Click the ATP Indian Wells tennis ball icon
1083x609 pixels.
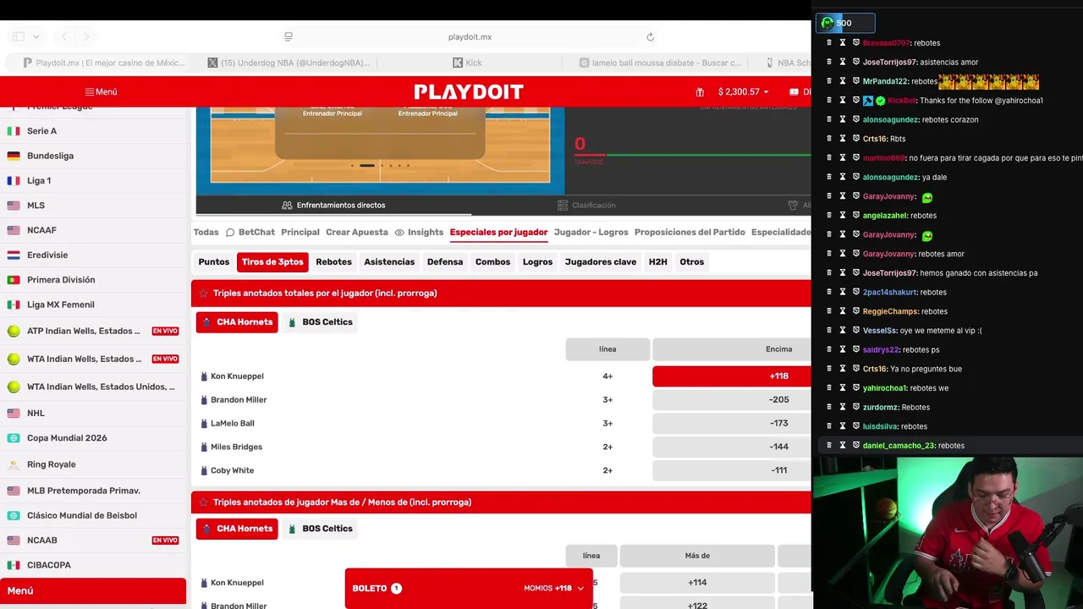click(x=14, y=332)
